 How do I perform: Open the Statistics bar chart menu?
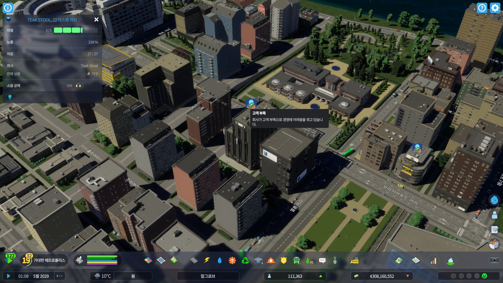434,261
